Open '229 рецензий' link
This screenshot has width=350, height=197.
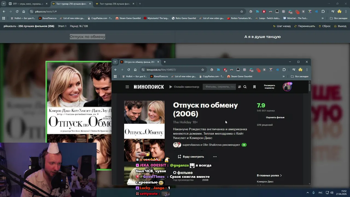click(x=265, y=125)
